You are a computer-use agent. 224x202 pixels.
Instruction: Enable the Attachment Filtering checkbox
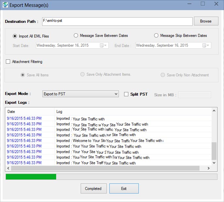8,62
